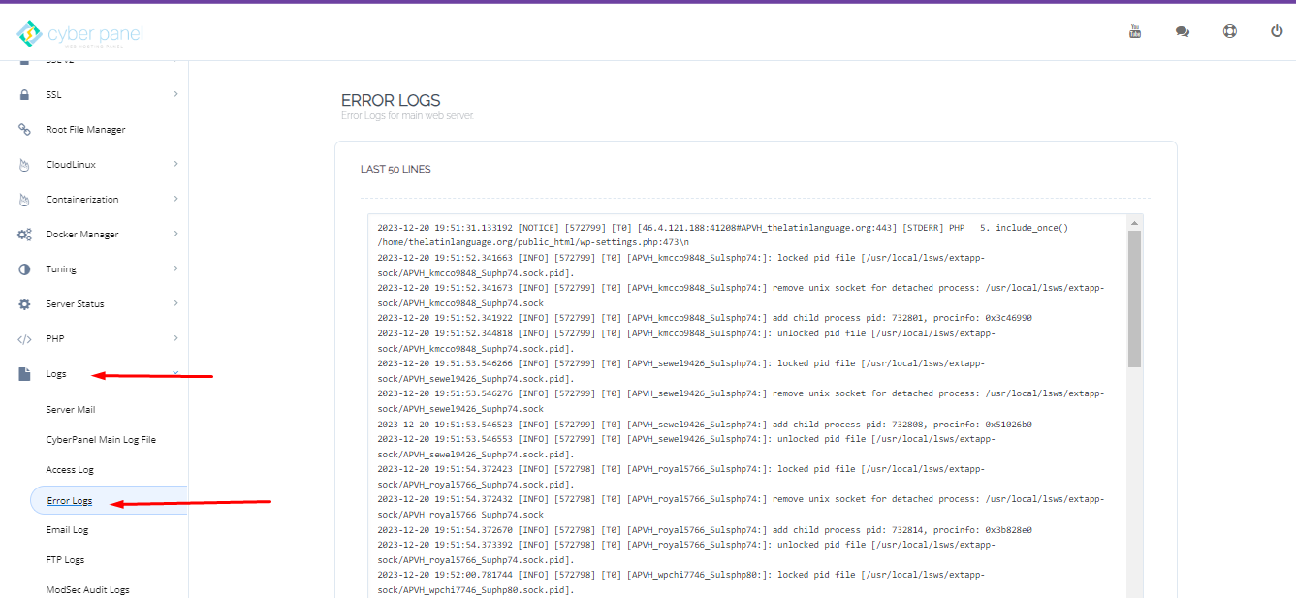Screen dimensions: 1296x598
Task: Open the chat feedback icon in header
Action: [1182, 31]
